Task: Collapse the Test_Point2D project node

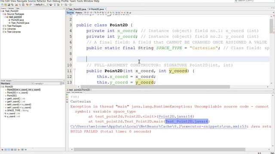Action: pyautogui.click(x=1, y=11)
